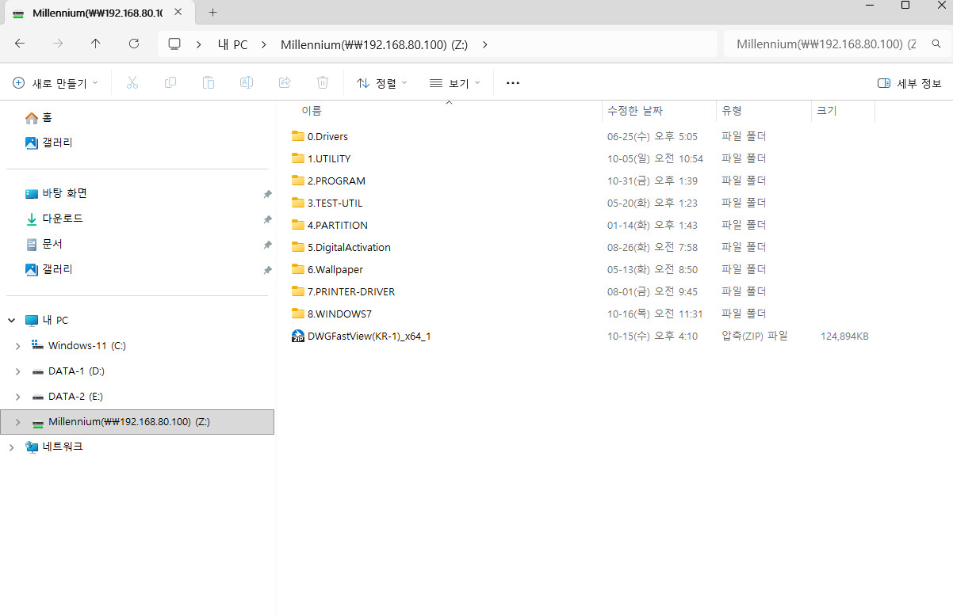Open a new tab with plus button
Screen dimensions: 953x616
point(212,13)
